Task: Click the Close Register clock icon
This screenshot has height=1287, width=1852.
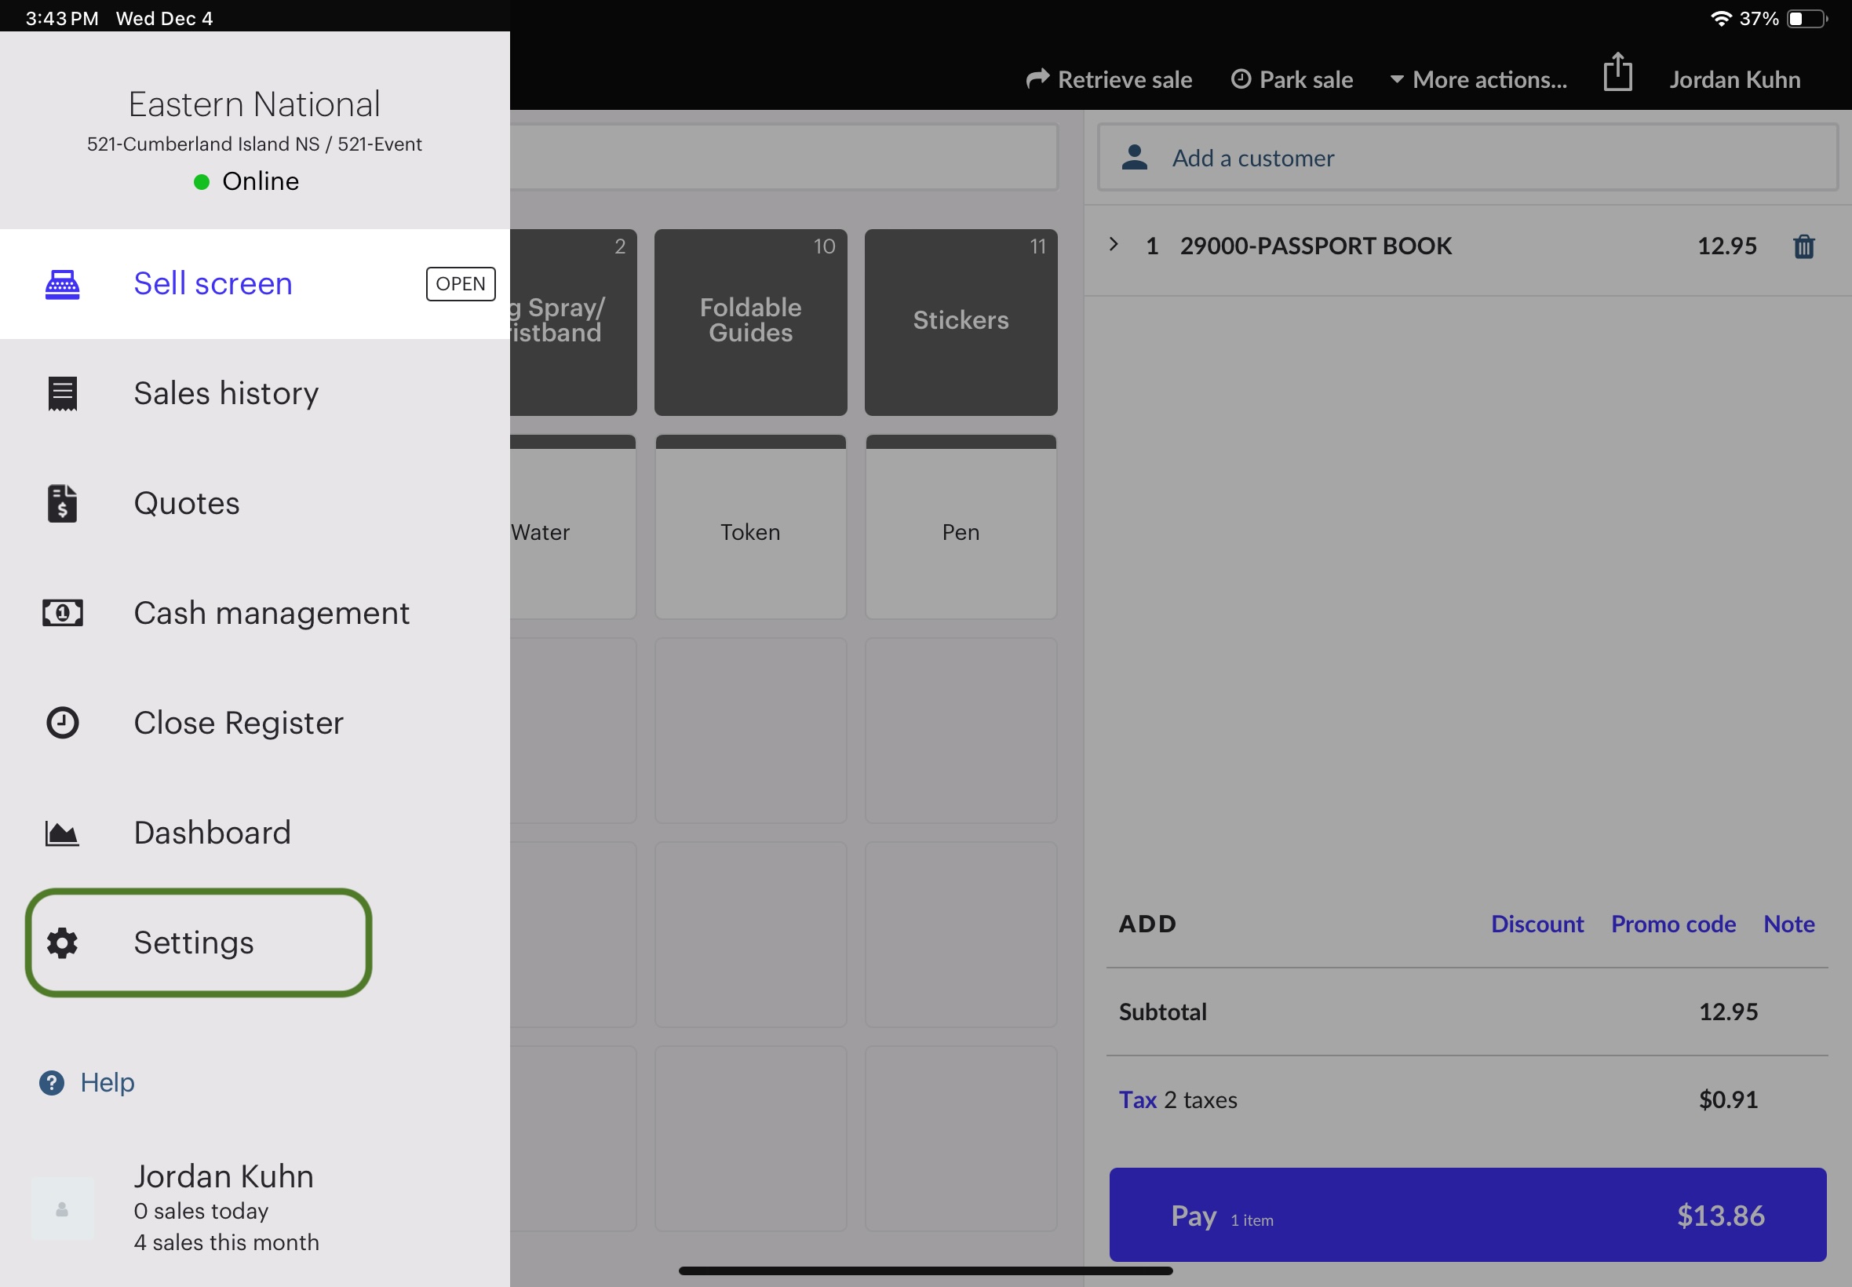Action: pos(62,723)
